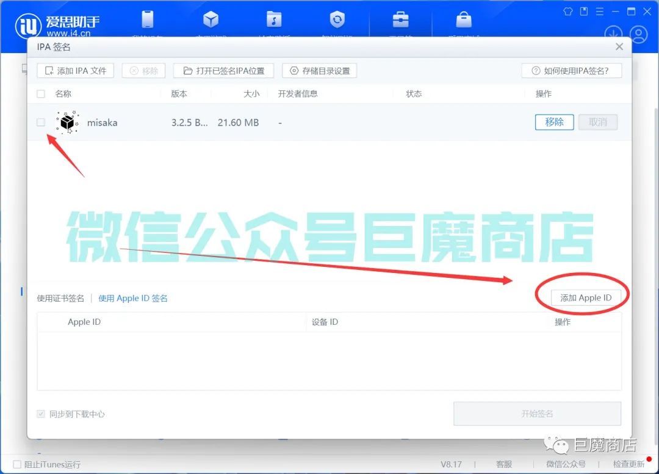Click 开始签名 button

pyautogui.click(x=537, y=414)
